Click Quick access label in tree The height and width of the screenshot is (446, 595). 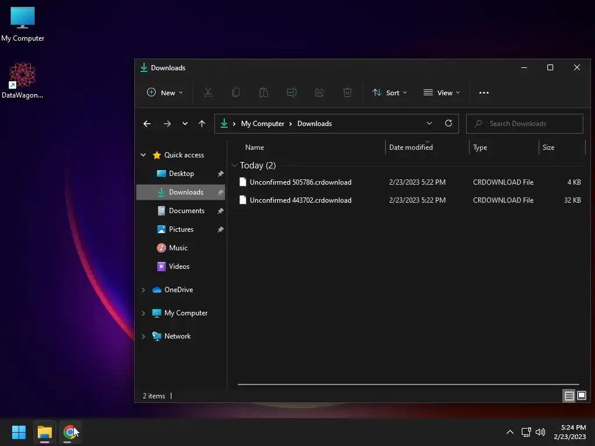[184, 155]
